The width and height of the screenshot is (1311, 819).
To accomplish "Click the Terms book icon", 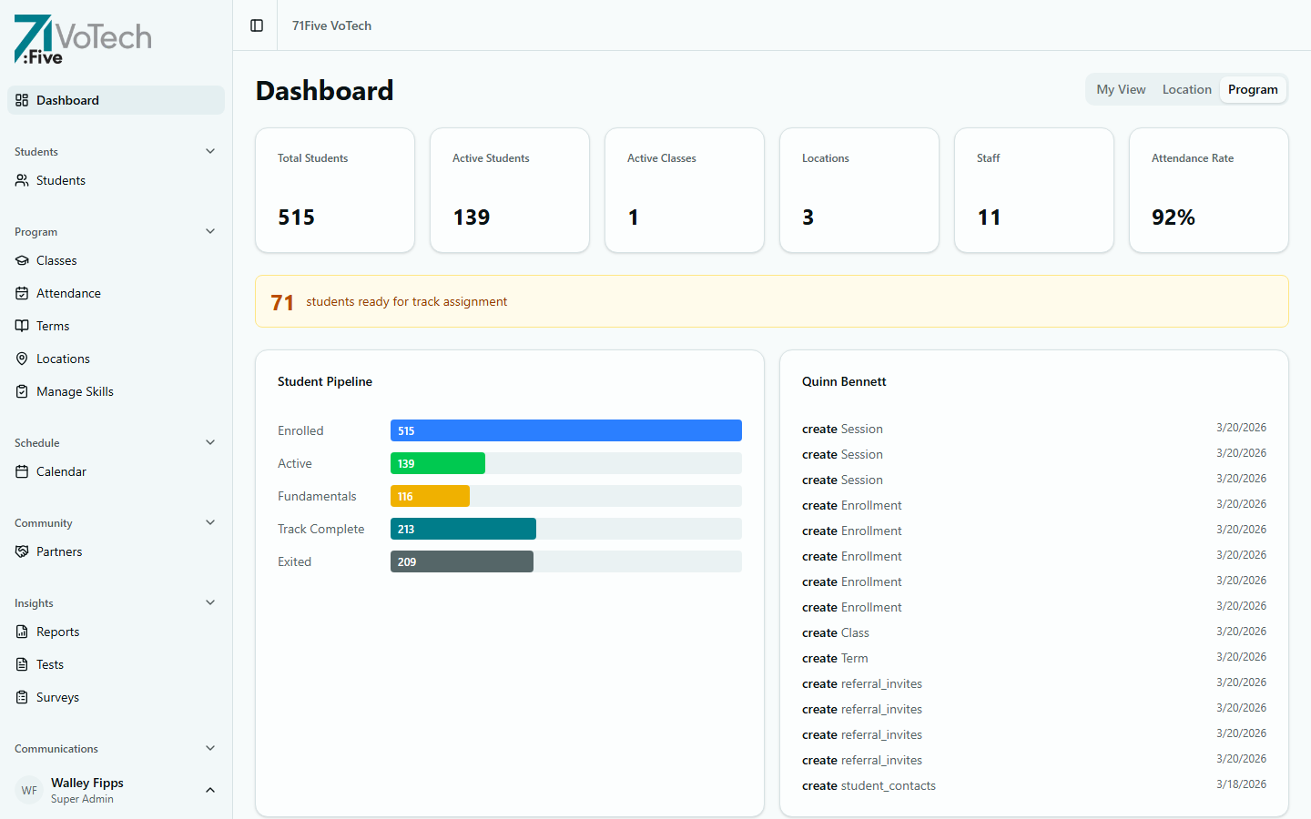I will click(21, 326).
